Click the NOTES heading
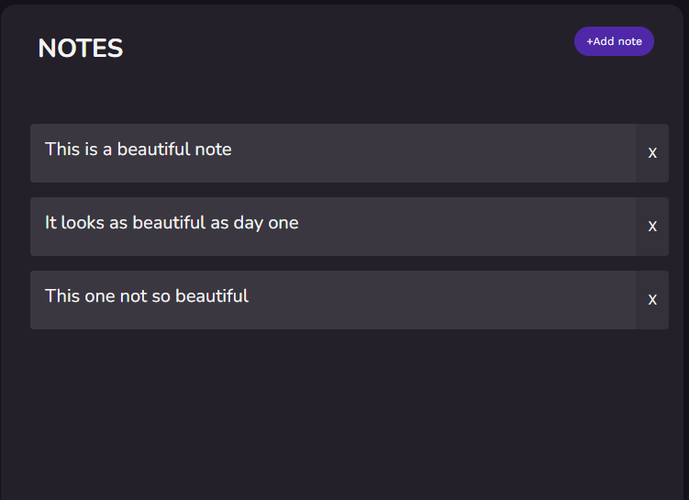Viewport: 689px width, 500px height. 81,49
